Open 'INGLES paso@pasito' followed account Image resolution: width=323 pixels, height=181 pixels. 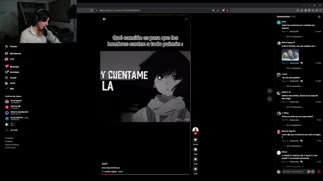pyautogui.click(x=19, y=113)
